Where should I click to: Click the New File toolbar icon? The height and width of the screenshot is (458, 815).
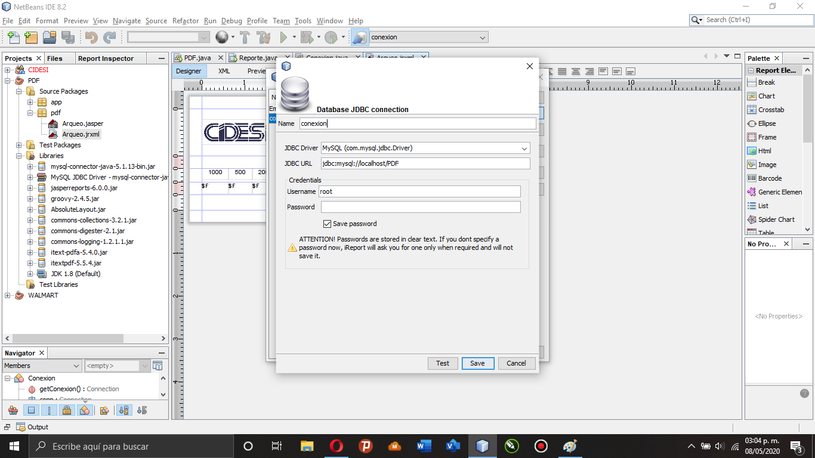(13, 37)
